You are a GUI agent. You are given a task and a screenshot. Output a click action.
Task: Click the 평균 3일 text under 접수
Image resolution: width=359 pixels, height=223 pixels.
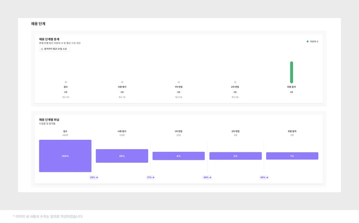click(x=66, y=97)
